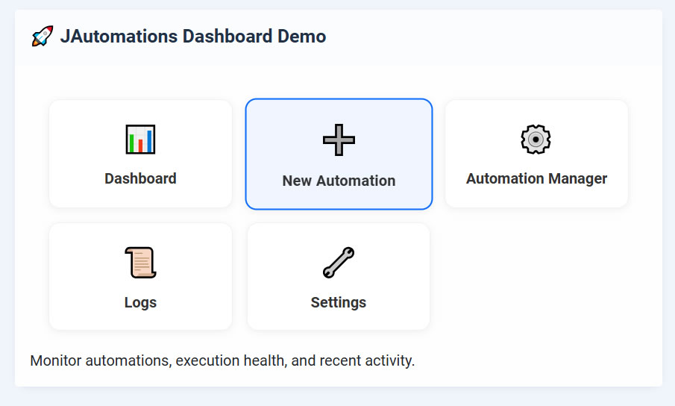Select the New Automation label
The image size is (675, 406).
[x=339, y=181]
